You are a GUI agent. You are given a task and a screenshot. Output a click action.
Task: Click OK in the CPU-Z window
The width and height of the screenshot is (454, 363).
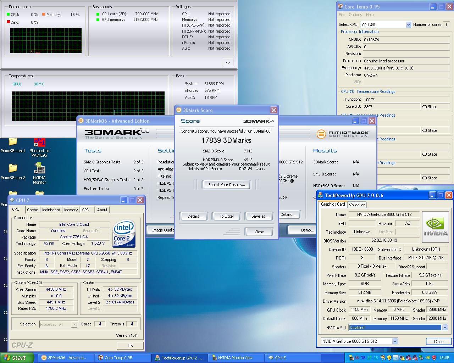(x=130, y=345)
